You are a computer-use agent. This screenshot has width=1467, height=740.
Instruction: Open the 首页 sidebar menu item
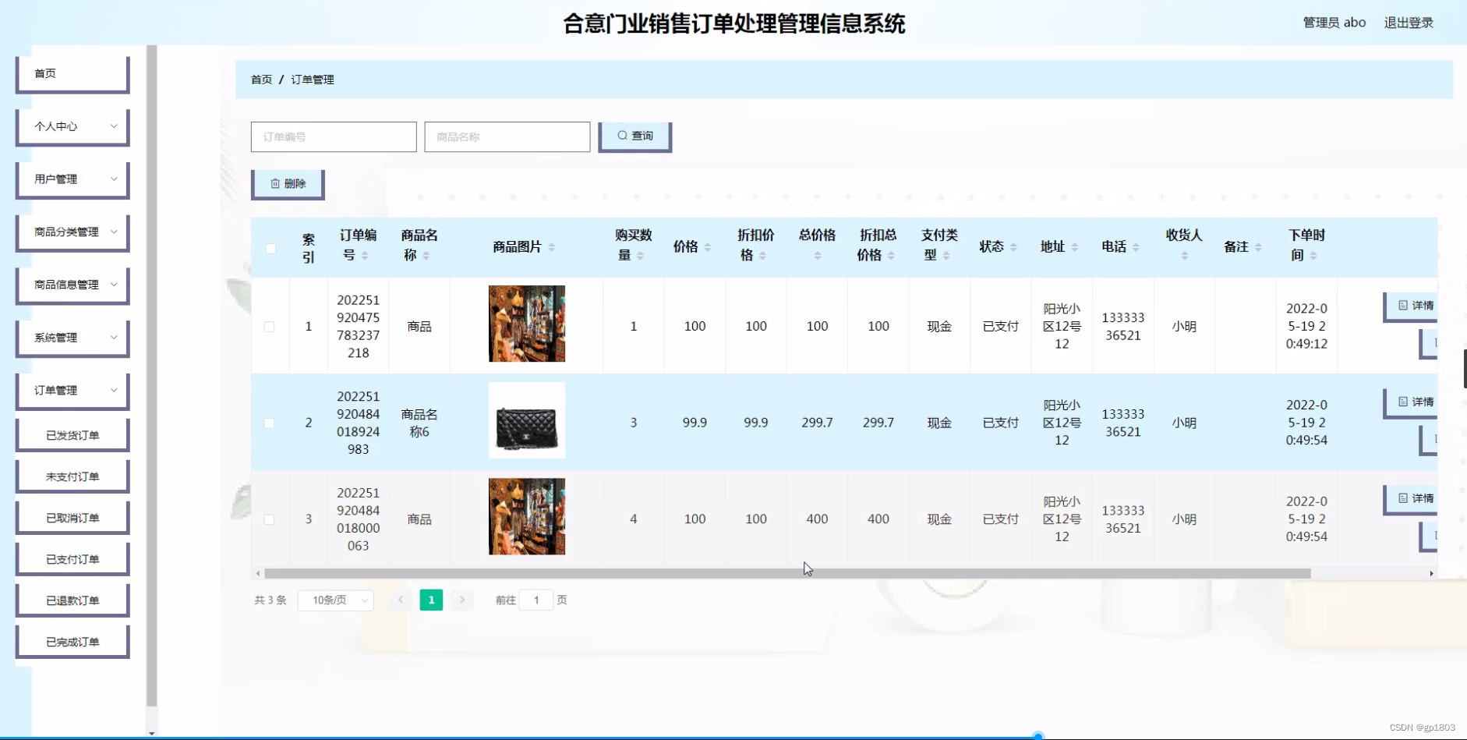(x=72, y=74)
